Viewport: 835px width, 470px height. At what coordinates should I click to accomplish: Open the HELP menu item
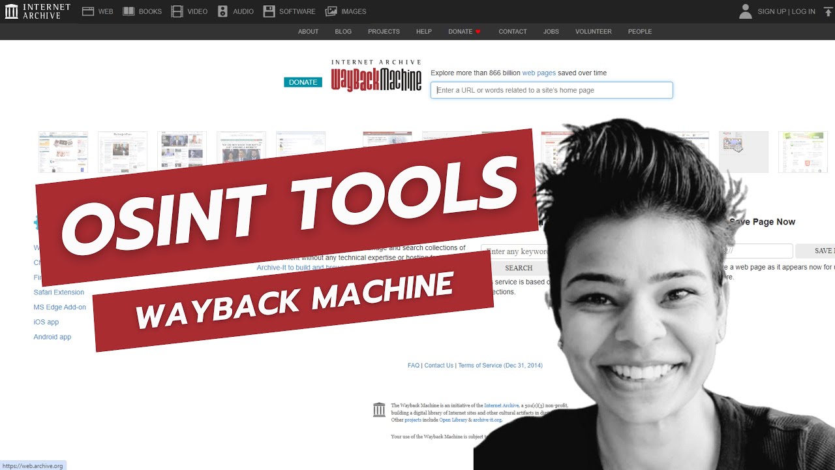(x=424, y=31)
